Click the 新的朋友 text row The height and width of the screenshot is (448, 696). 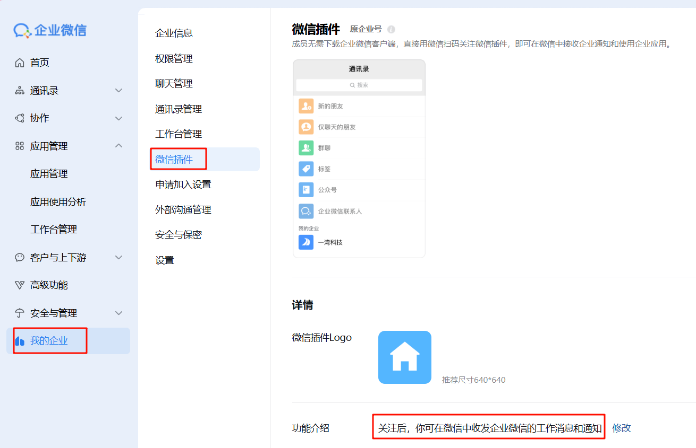(330, 106)
